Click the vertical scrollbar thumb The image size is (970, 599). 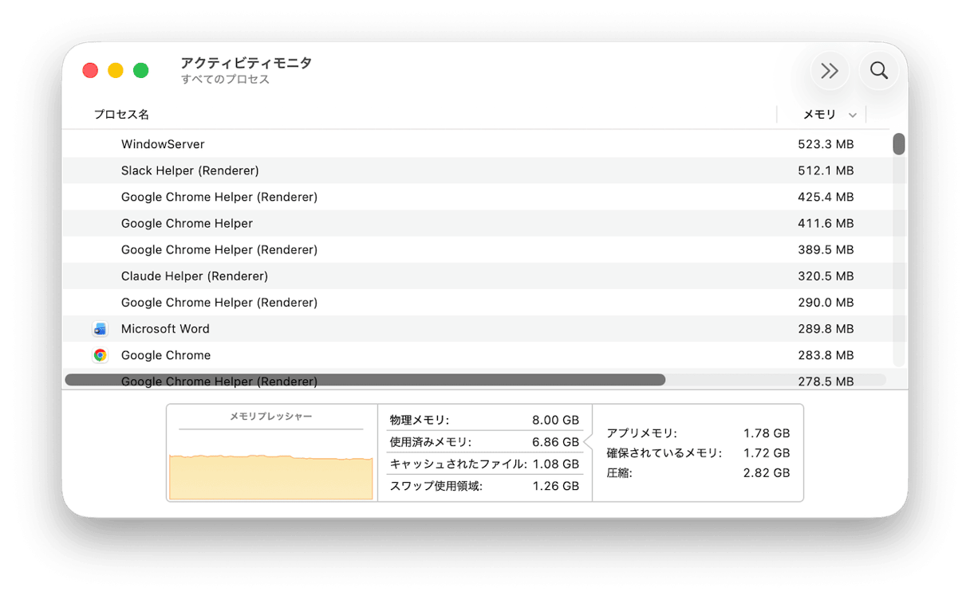pos(899,144)
